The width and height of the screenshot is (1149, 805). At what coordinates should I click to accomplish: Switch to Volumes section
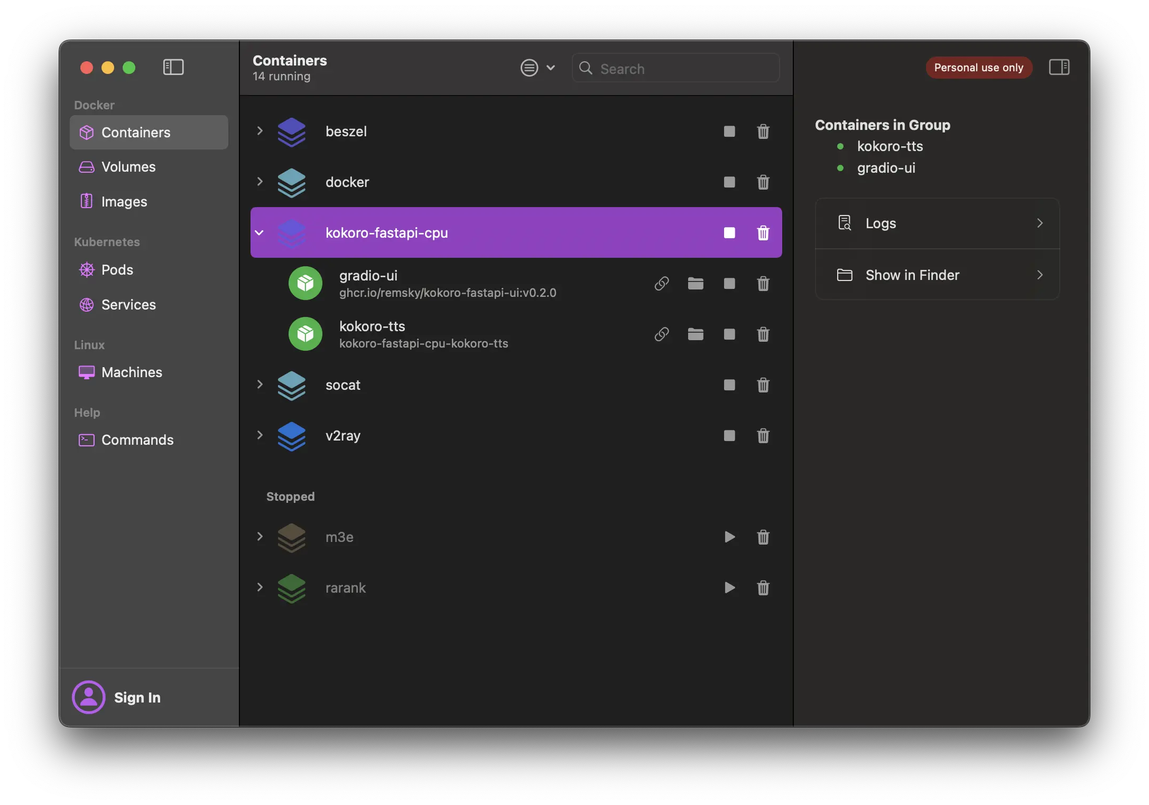pyautogui.click(x=128, y=167)
